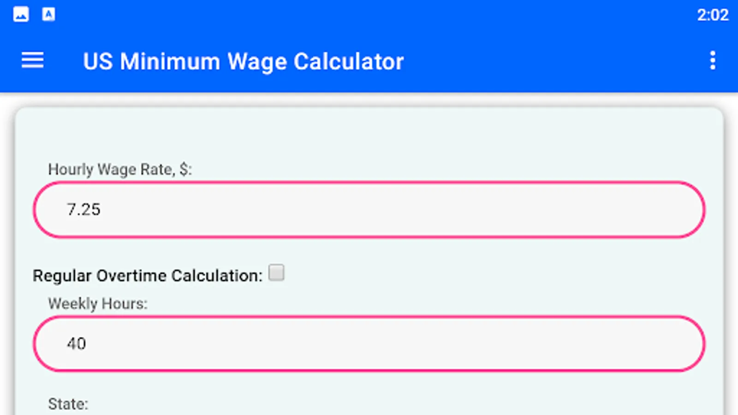Tap the 2:02 clock in status bar
The width and height of the screenshot is (738, 415).
tap(713, 15)
